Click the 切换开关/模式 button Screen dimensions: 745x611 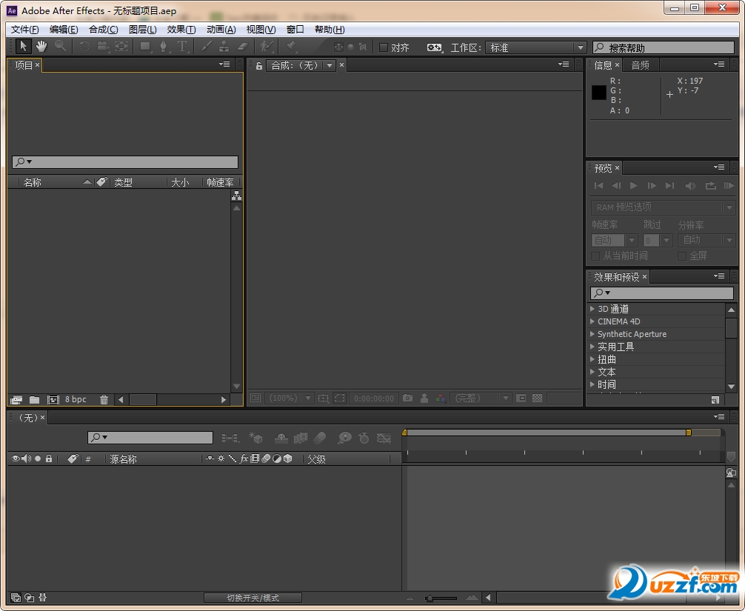click(253, 598)
